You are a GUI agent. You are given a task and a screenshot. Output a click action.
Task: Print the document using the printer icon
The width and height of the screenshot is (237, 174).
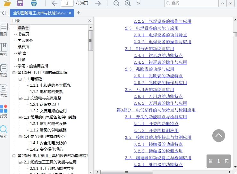coord(34,3)
